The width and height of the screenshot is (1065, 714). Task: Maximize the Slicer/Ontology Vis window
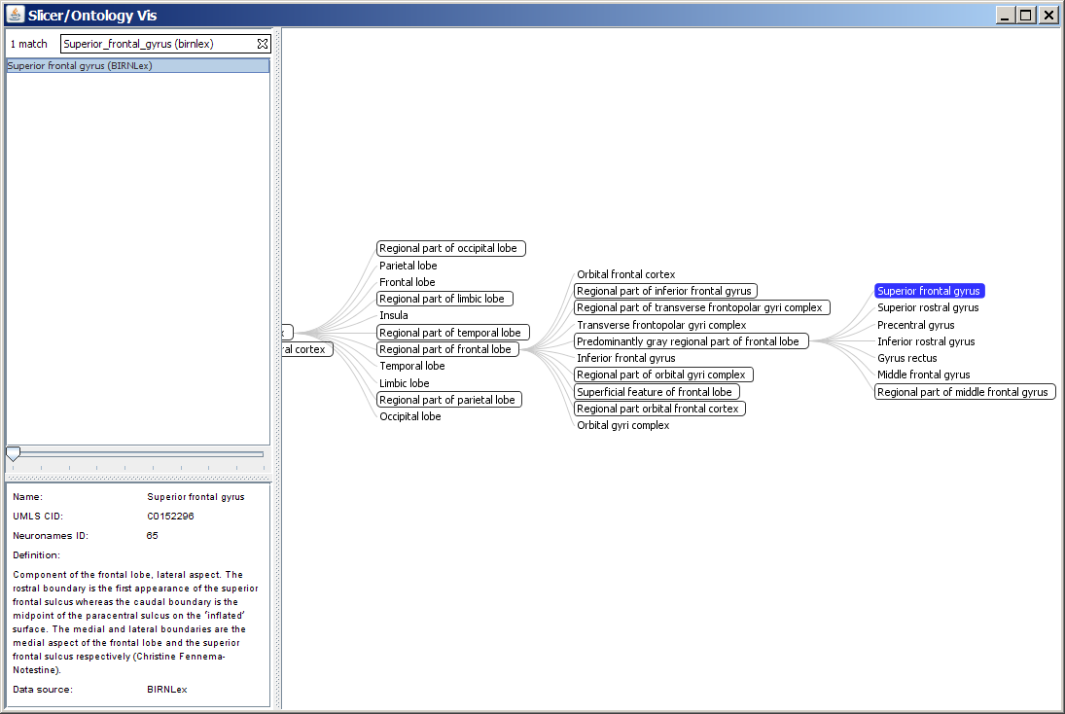click(x=1026, y=15)
